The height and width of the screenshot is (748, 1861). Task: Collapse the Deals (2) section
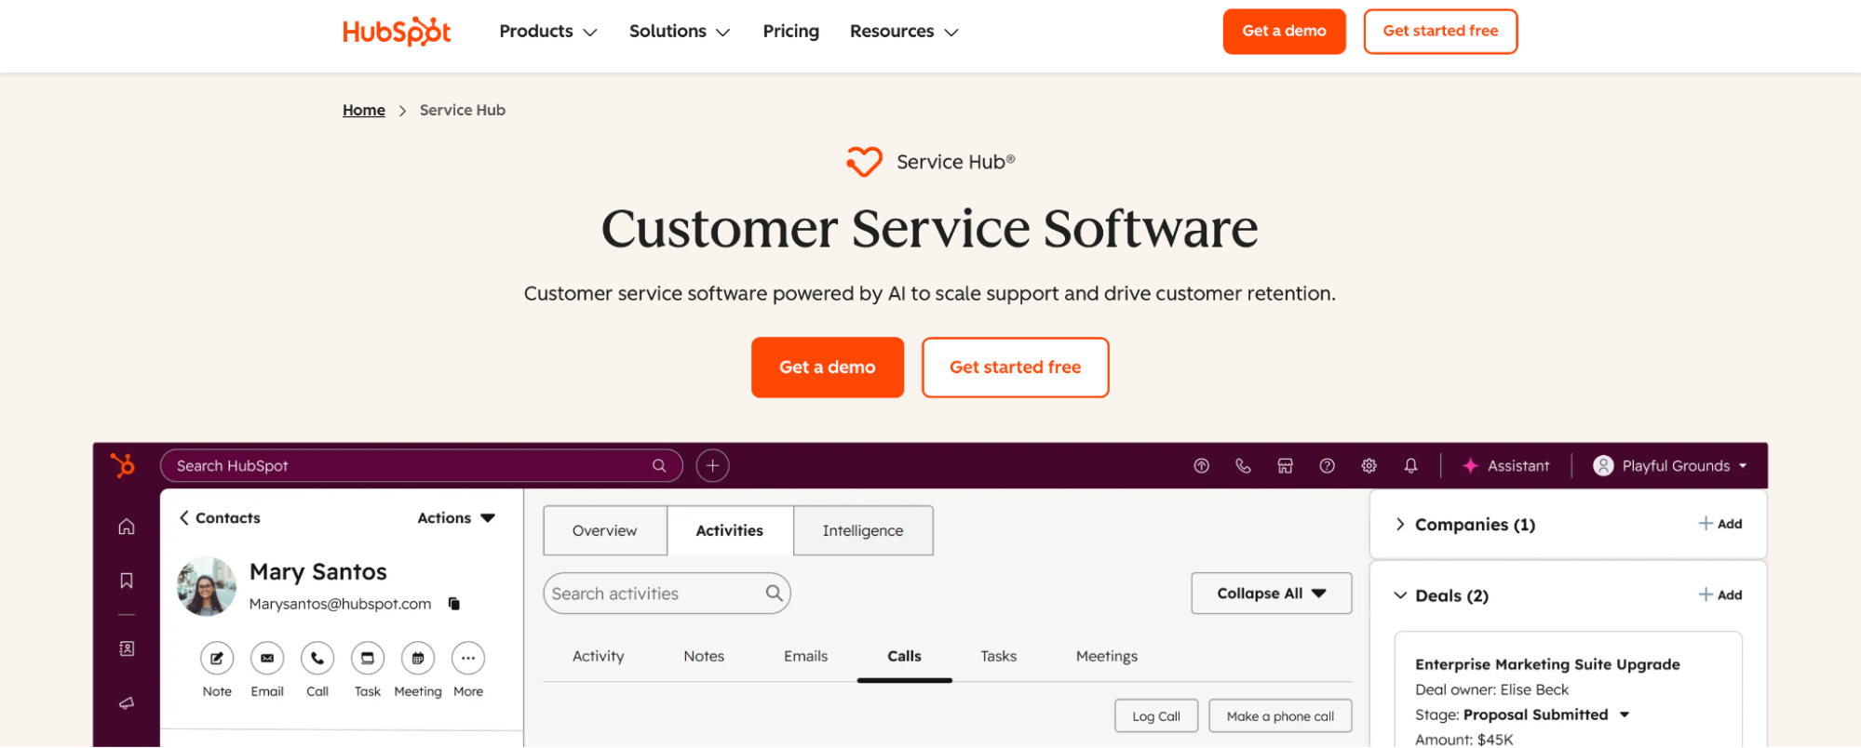(1400, 595)
